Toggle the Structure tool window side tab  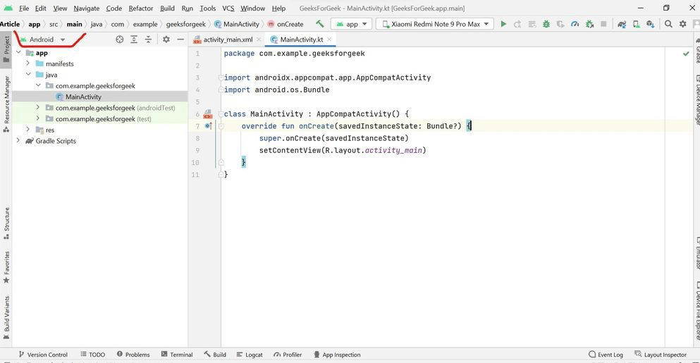click(x=6, y=221)
